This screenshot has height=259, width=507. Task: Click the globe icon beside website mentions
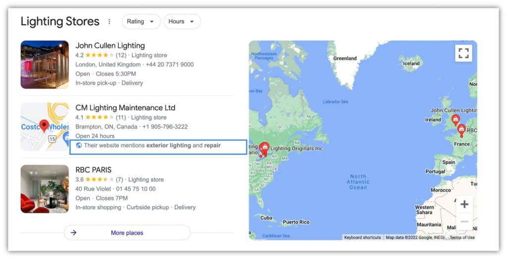[79, 146]
